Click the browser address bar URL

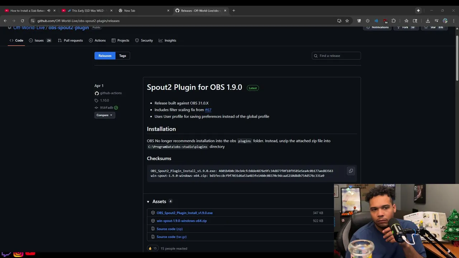[79, 21]
